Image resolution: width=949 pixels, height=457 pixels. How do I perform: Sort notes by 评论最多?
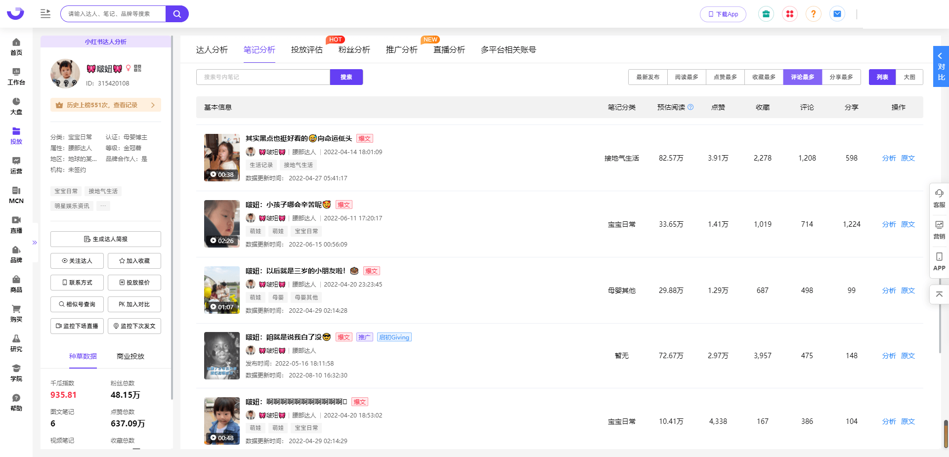click(x=802, y=77)
